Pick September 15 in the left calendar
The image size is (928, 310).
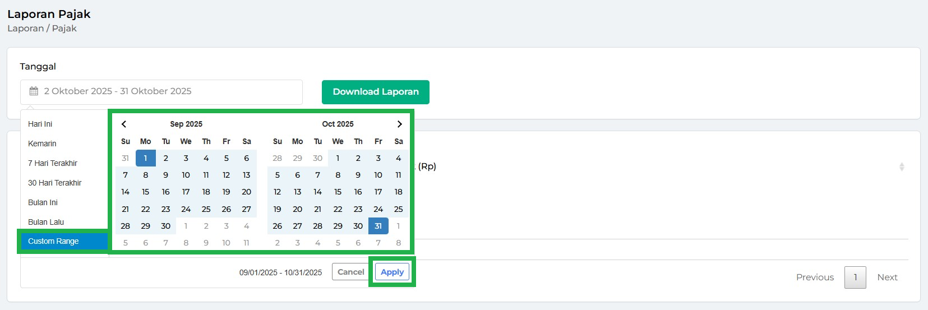pyautogui.click(x=146, y=192)
